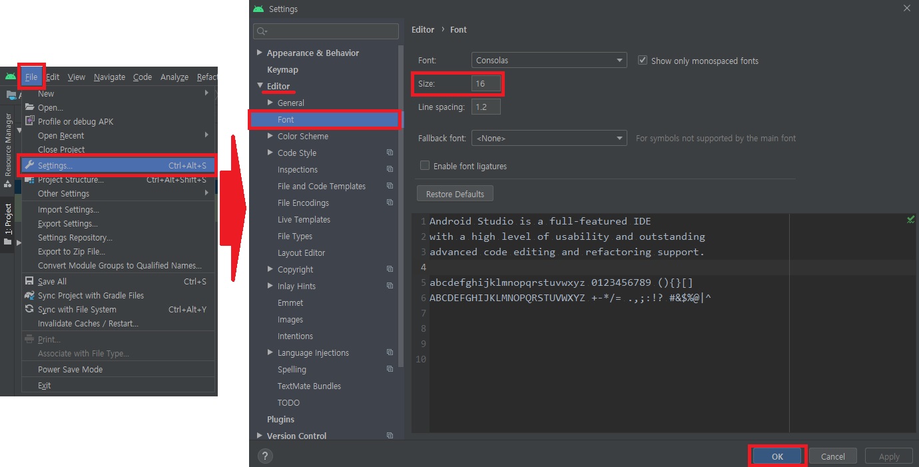Expand the Color Scheme node
Viewport: 919px width, 467px height.
pyautogui.click(x=270, y=136)
